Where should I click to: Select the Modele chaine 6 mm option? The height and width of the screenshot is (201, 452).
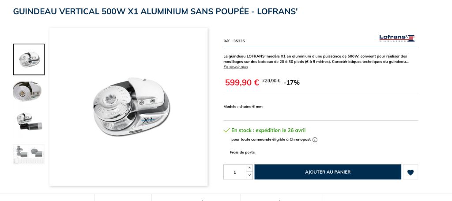click(243, 107)
